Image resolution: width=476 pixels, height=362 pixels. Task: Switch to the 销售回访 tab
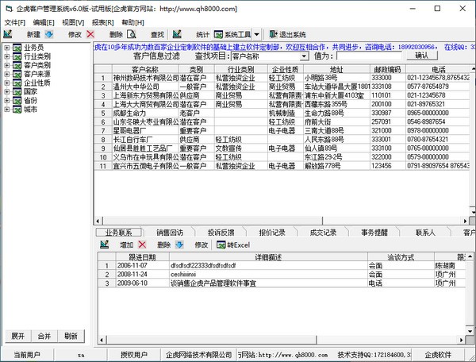170,233
